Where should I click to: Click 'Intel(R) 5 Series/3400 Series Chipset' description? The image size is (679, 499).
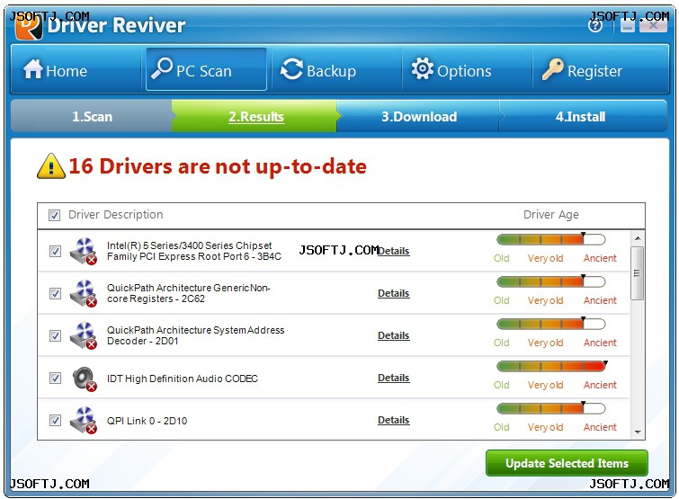(194, 251)
